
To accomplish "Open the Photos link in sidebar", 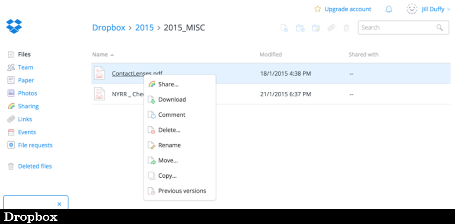I will point(28,93).
